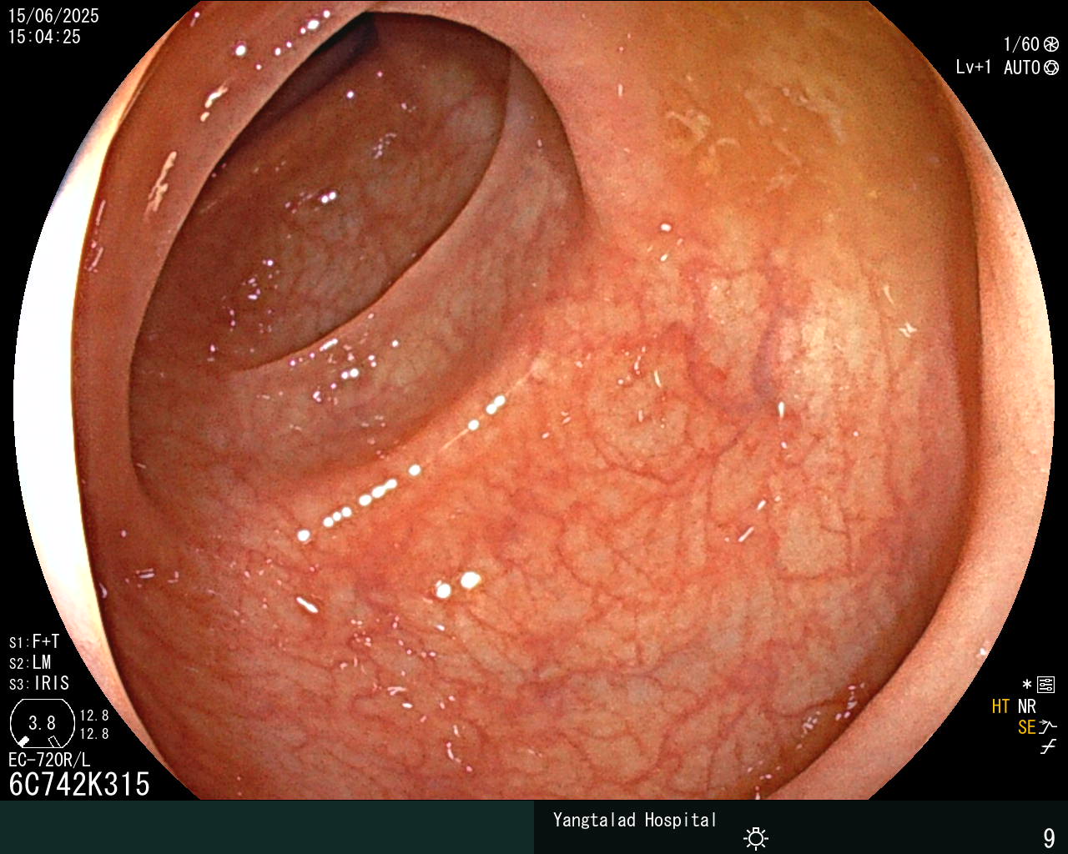
Task: Click the upper 12.8 diameter value
Action: pos(94,716)
